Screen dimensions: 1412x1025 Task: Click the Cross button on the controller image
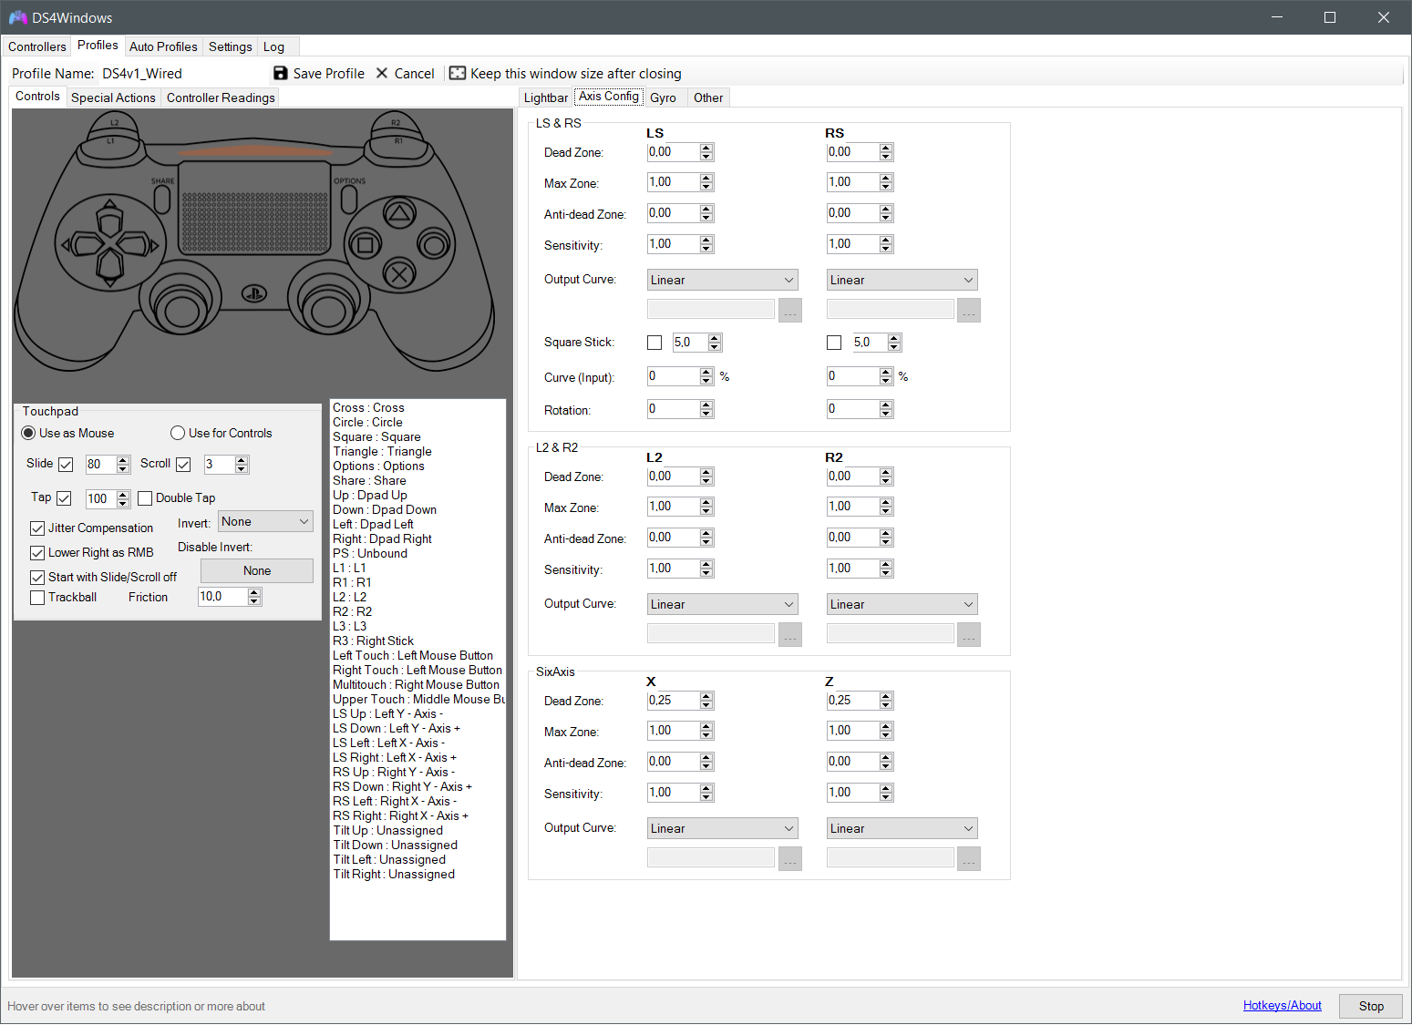tap(398, 272)
